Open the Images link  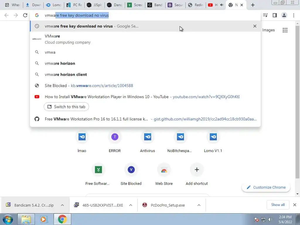(x=268, y=30)
